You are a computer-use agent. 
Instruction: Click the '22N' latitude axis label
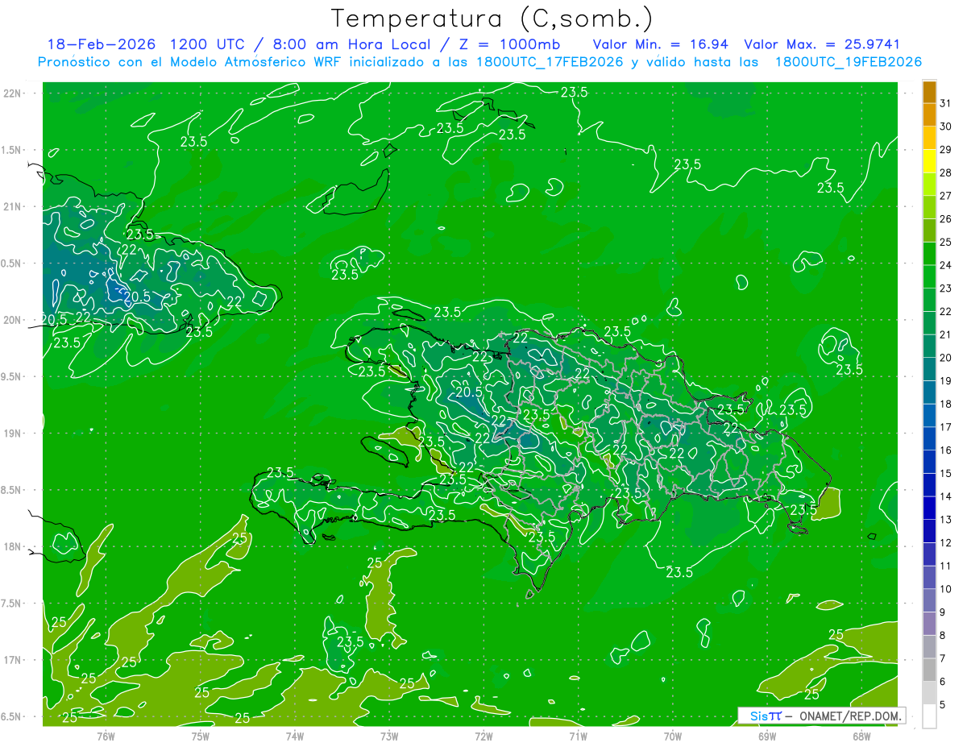(14, 93)
